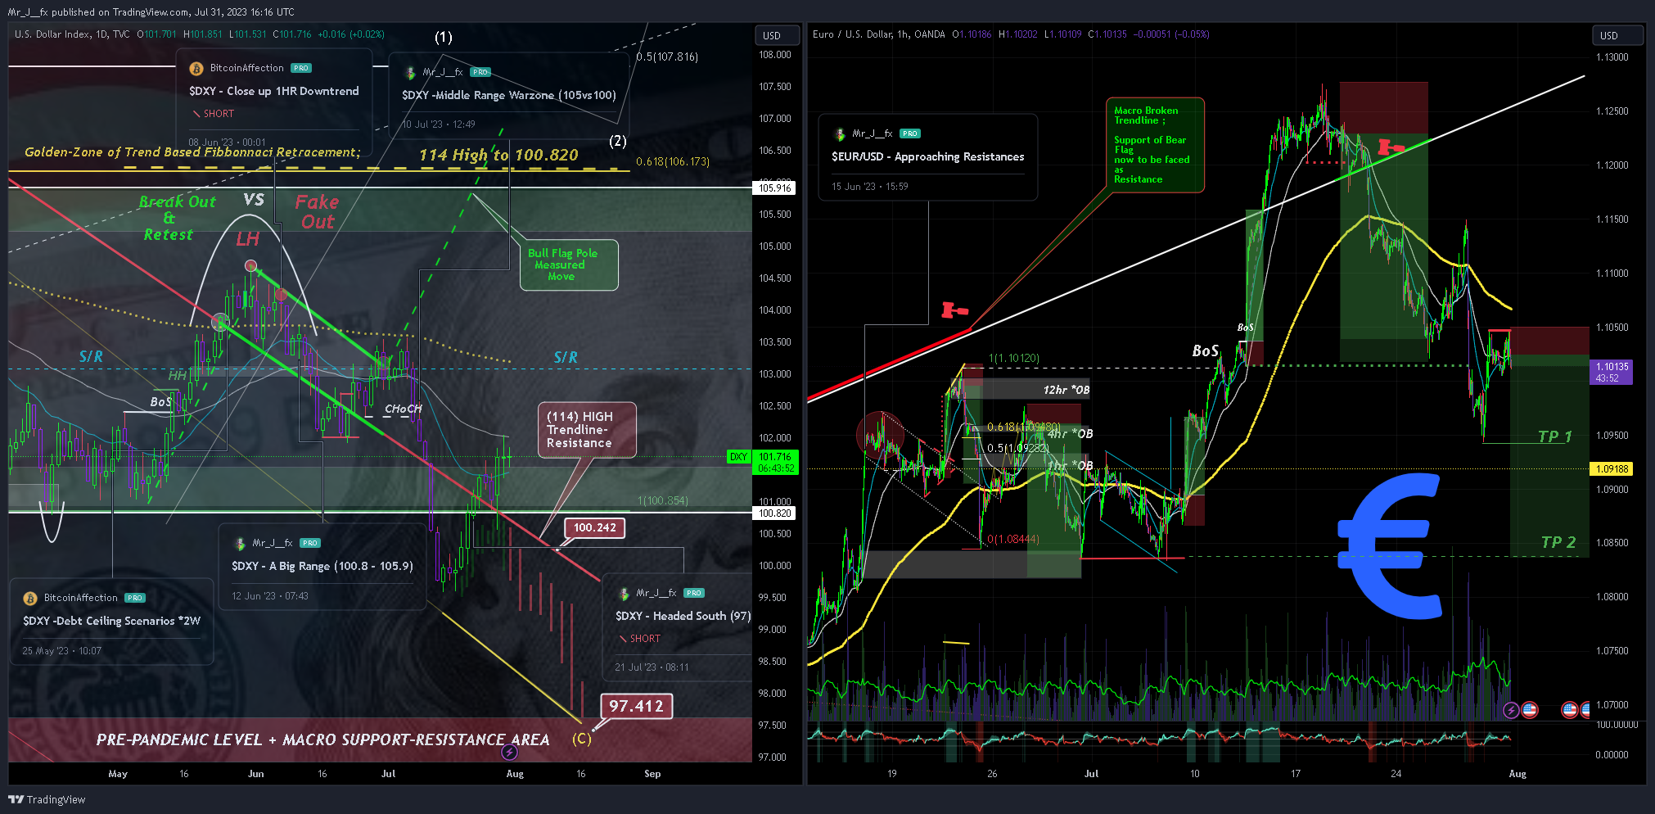Click US flag icon beside EUR/USD lightning icon

tap(1529, 710)
